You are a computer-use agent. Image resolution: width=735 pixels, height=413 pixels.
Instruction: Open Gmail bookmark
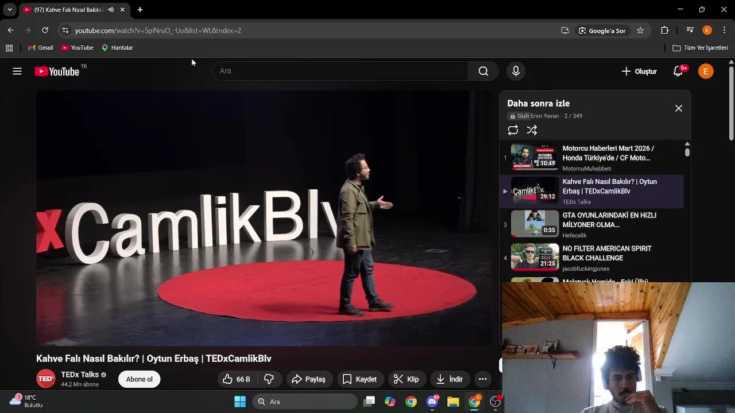pyautogui.click(x=40, y=48)
